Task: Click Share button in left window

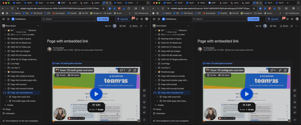Action: pos(133,26)
